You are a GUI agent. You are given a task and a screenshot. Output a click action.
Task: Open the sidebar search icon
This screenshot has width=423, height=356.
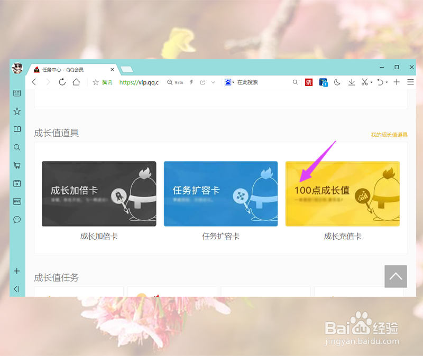tap(17, 147)
